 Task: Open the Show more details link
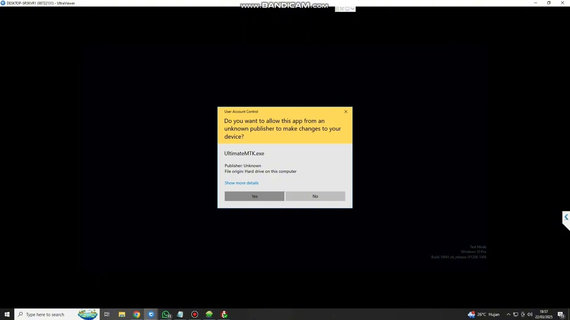point(241,183)
